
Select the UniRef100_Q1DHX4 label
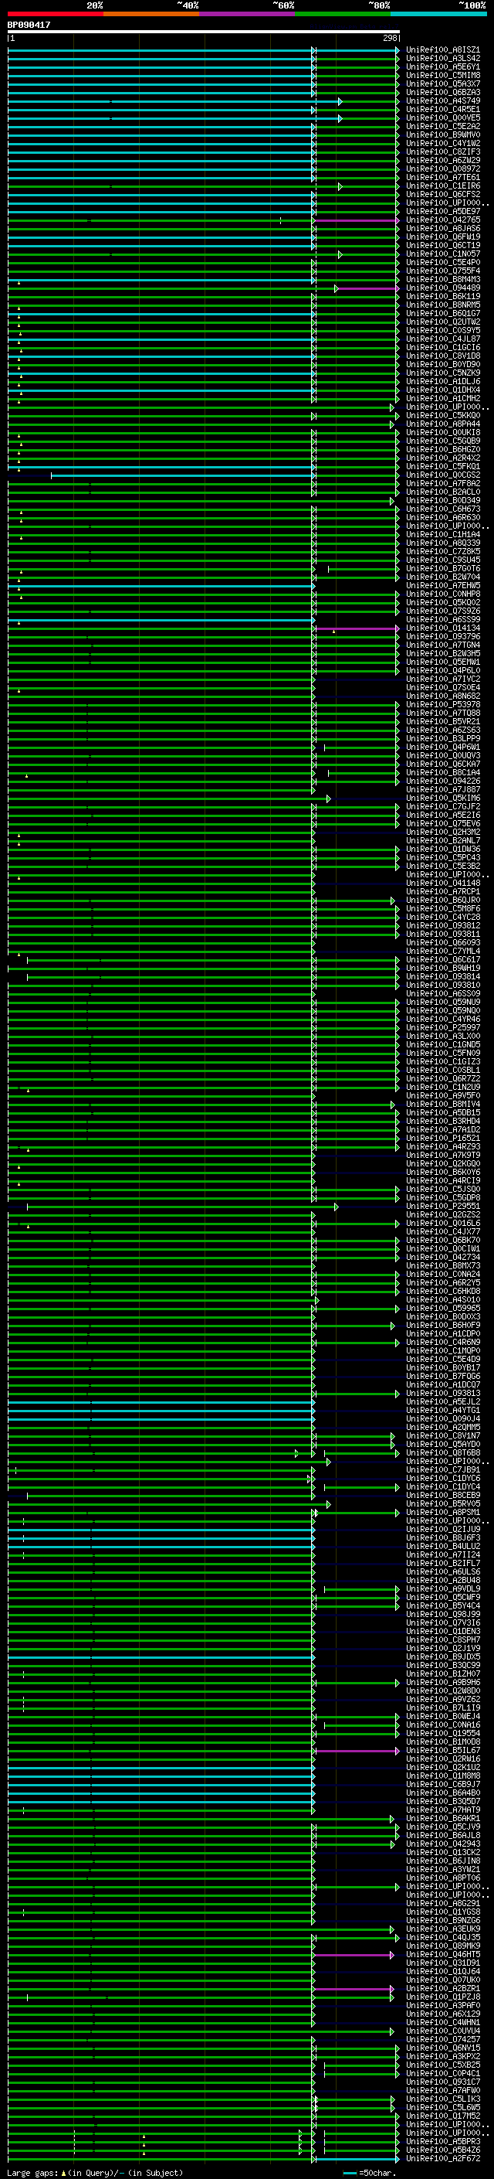(443, 390)
